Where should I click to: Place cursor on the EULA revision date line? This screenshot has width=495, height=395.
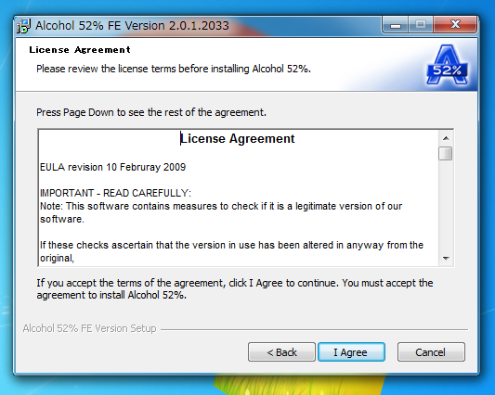112,167
